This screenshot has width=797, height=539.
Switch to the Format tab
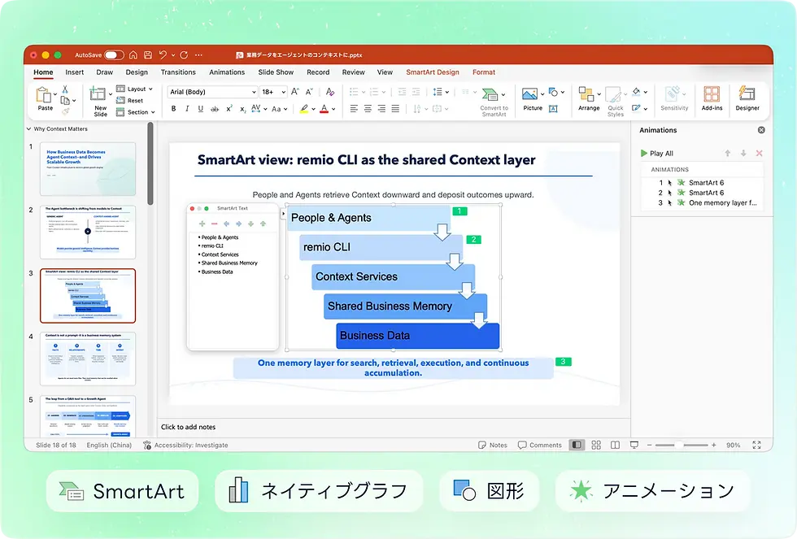coord(483,72)
